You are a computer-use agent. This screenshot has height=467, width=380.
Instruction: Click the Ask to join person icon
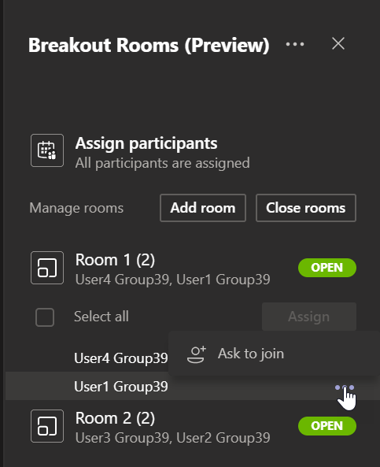point(197,354)
